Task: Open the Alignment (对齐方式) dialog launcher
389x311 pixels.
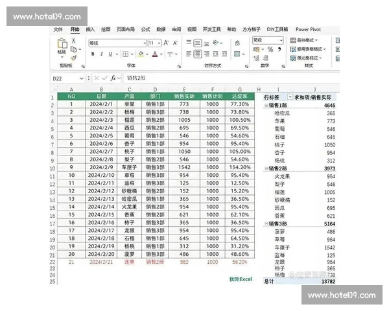Action: (246, 66)
